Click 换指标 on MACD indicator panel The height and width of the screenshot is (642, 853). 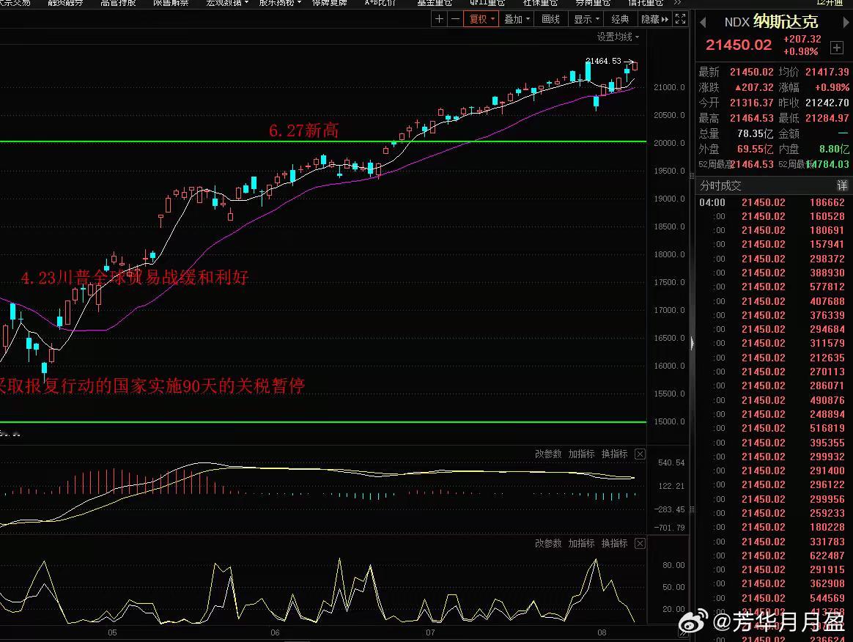615,454
